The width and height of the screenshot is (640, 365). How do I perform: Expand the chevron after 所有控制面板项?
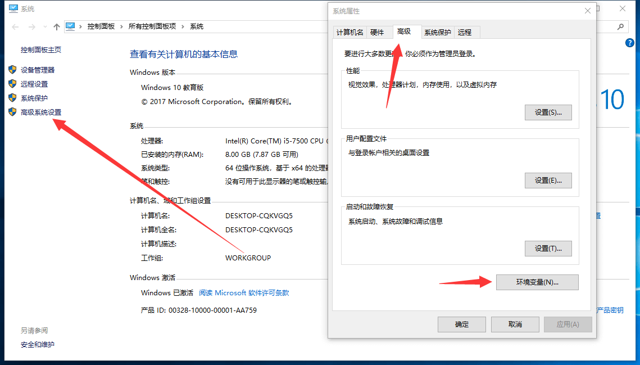tap(183, 26)
